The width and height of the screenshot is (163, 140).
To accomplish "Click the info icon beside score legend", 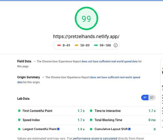I will coord(115,45).
